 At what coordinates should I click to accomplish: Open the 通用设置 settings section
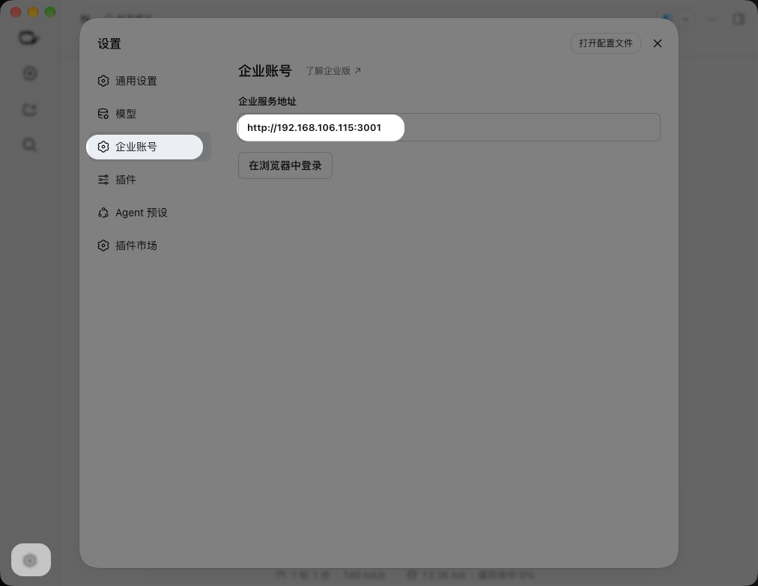coord(148,81)
